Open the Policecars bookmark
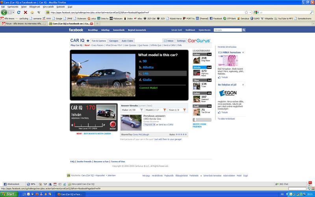The height and width of the screenshot is (197, 315). tap(116, 19)
